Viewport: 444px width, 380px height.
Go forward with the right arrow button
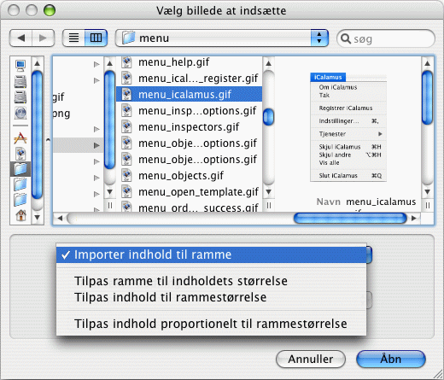[x=43, y=38]
